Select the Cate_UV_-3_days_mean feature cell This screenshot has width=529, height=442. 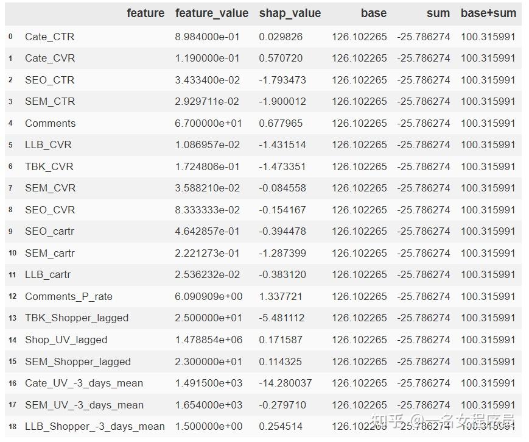[84, 383]
